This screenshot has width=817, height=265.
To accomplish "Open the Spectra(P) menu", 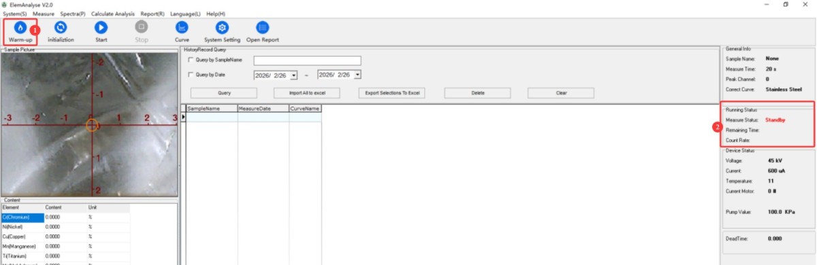I will click(73, 14).
